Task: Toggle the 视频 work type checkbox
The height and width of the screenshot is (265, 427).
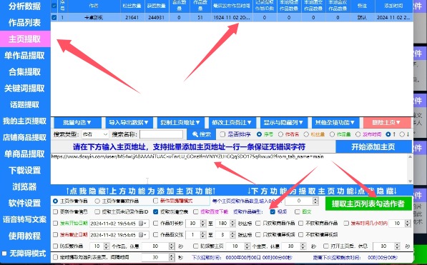Action: pos(273,211)
